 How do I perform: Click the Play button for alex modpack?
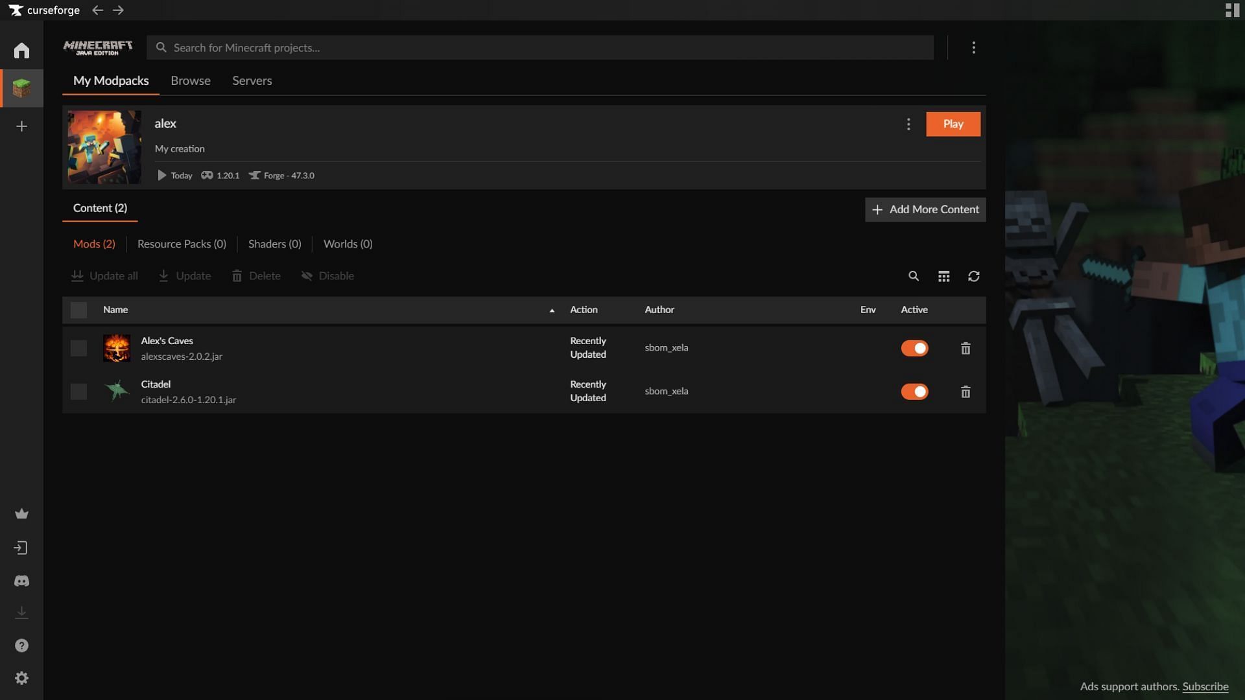(953, 124)
